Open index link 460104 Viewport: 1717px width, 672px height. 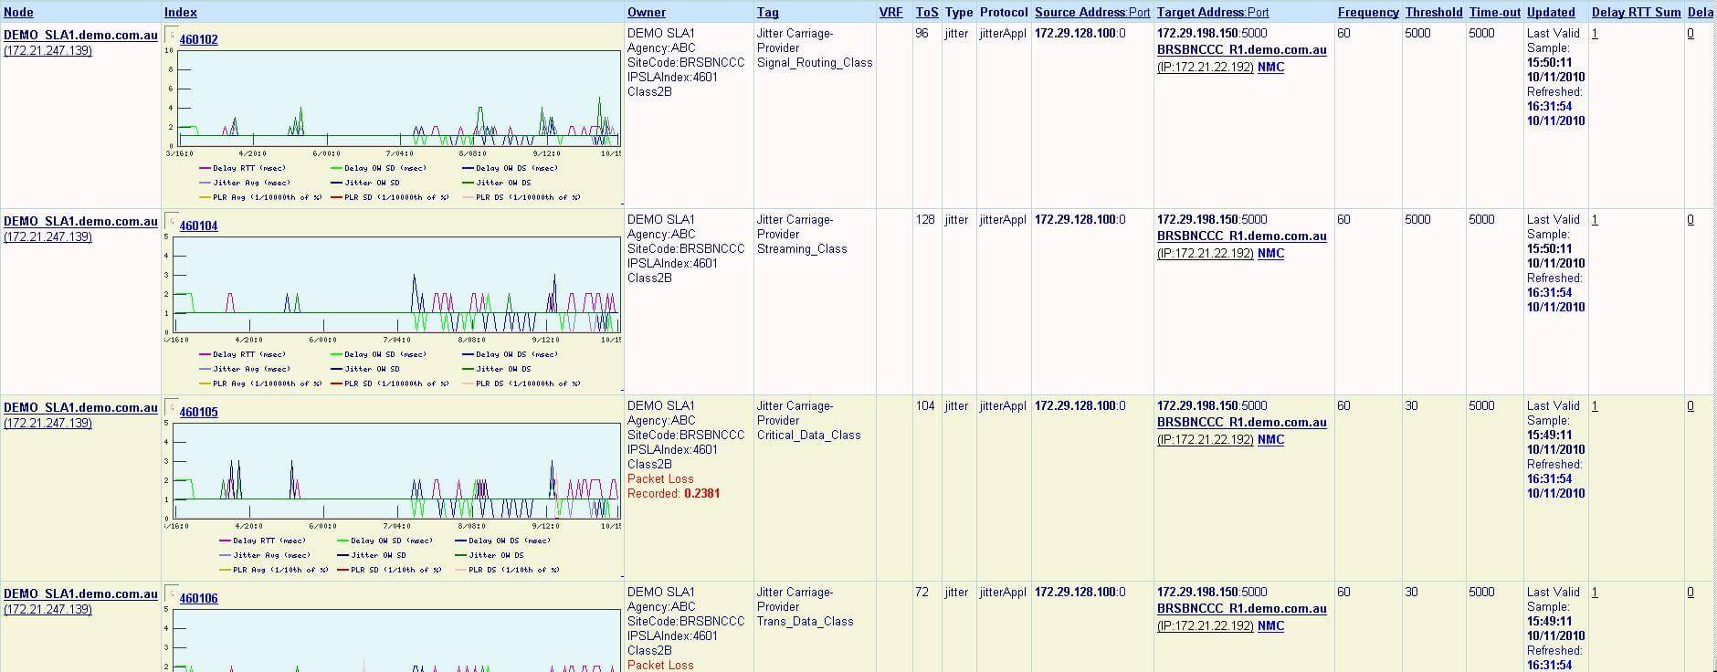click(x=199, y=226)
